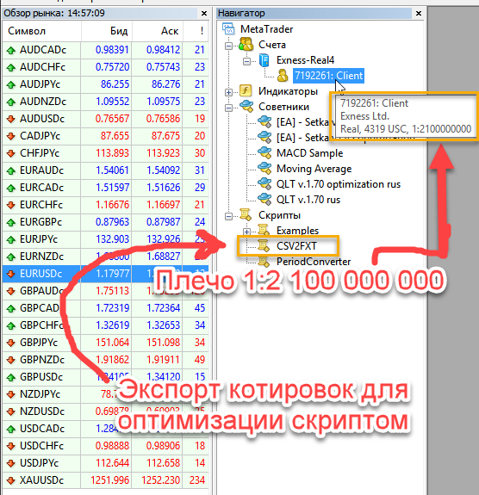Click the Индикаторы label in Navigator
This screenshot has width=479, height=495.
point(288,91)
